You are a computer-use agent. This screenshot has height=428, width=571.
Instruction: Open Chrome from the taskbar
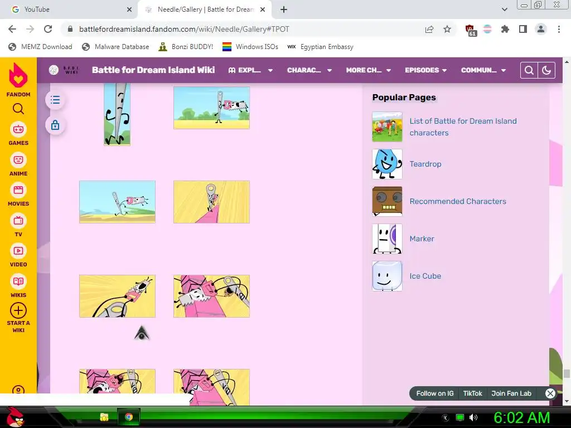128,417
